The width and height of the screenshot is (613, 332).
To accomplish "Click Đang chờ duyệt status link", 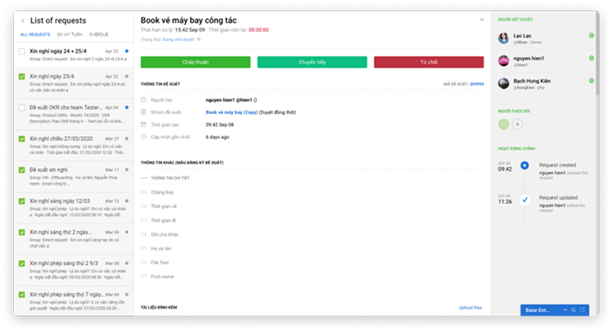I will coord(178,40).
